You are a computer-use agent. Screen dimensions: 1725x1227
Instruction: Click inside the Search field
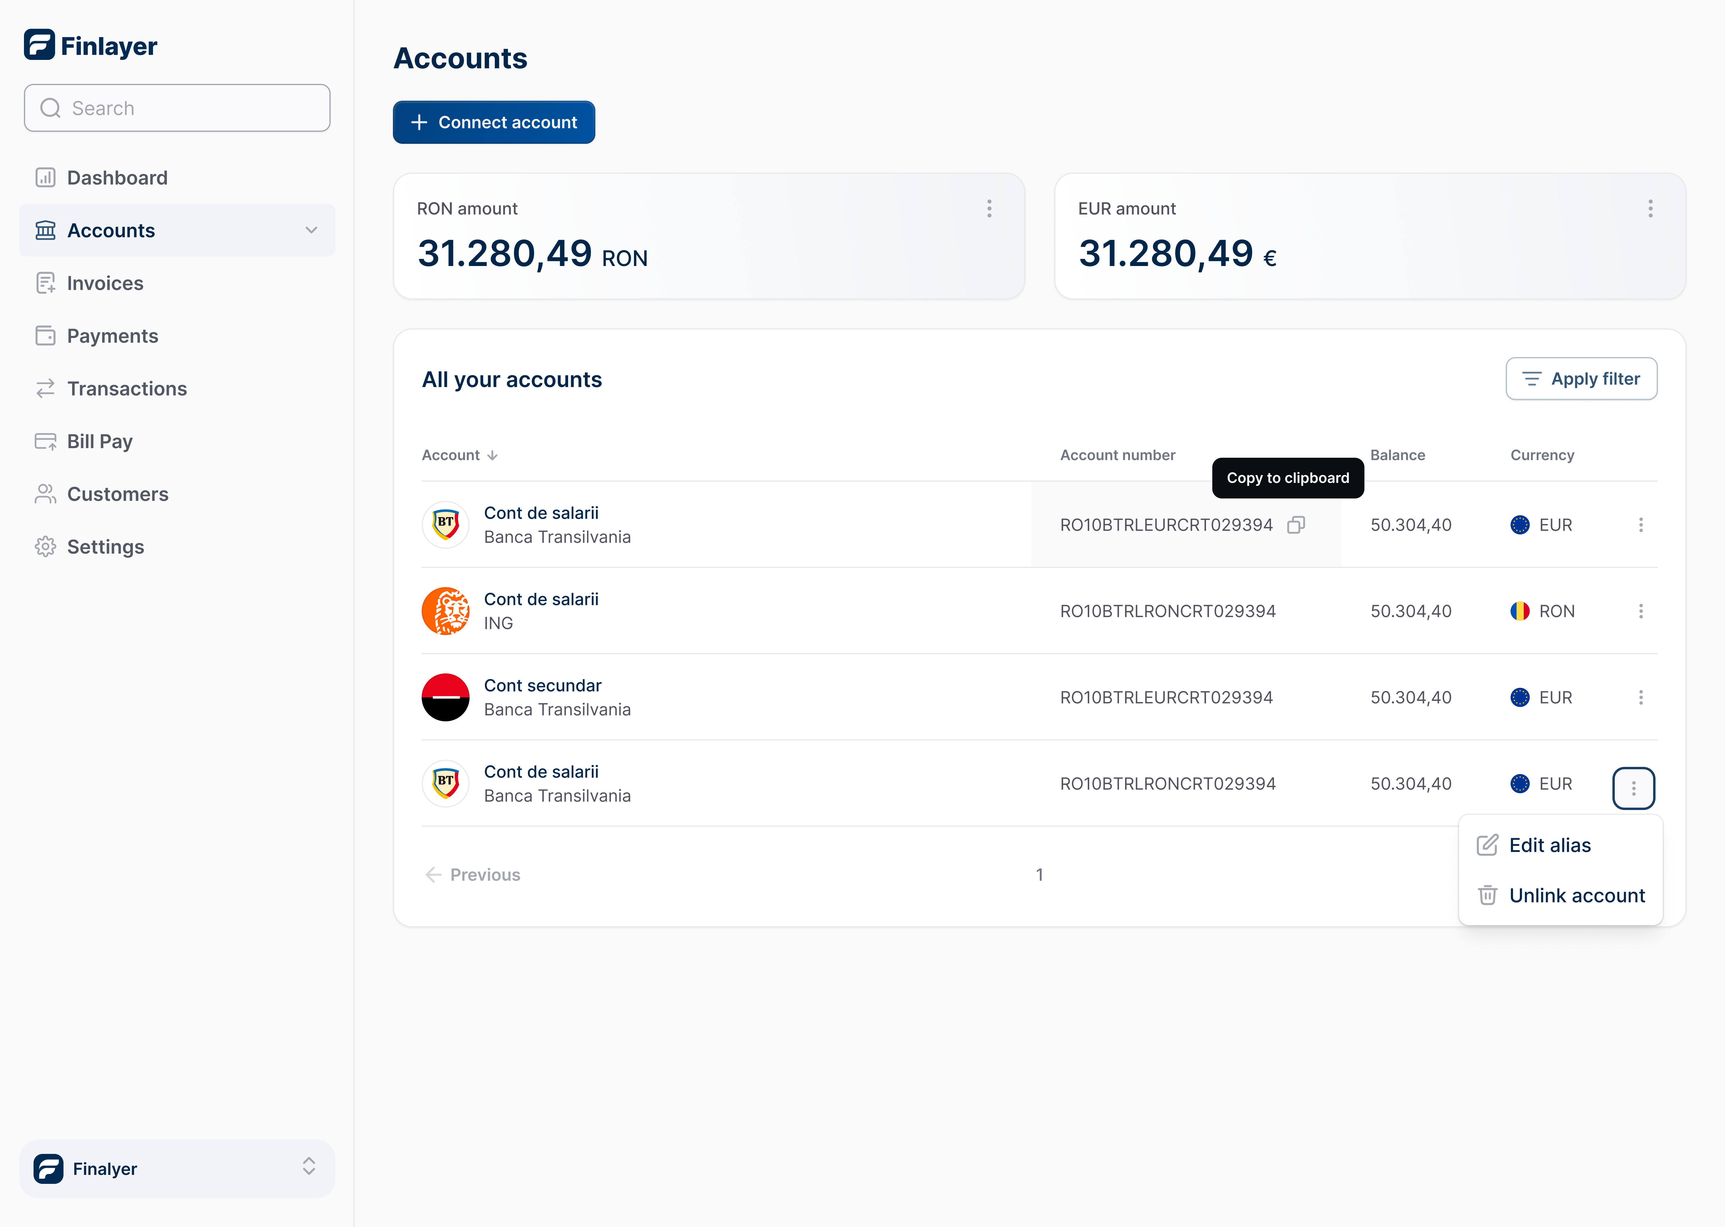click(x=177, y=107)
